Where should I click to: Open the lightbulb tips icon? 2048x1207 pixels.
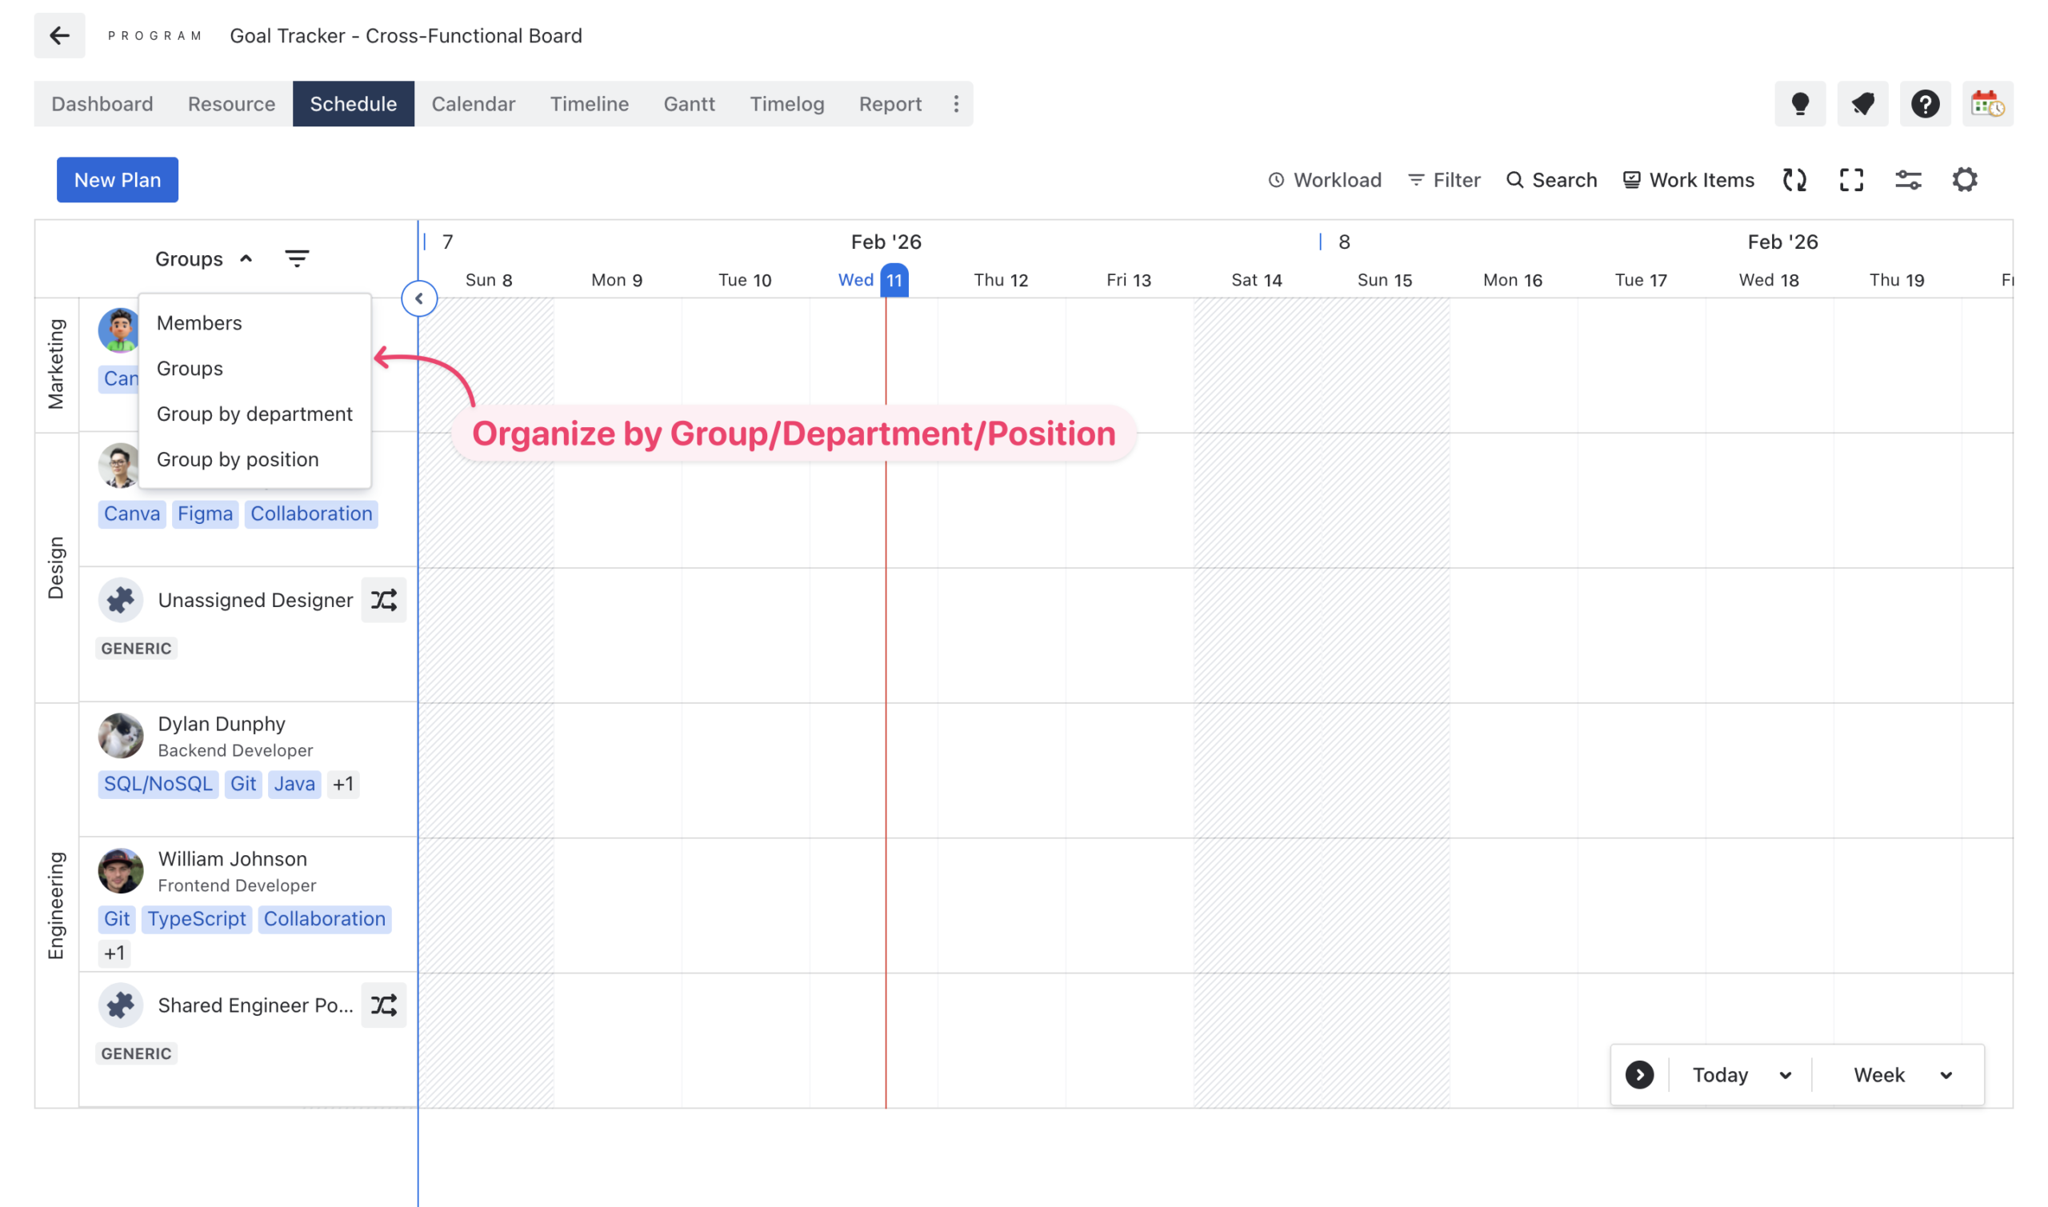tap(1799, 104)
